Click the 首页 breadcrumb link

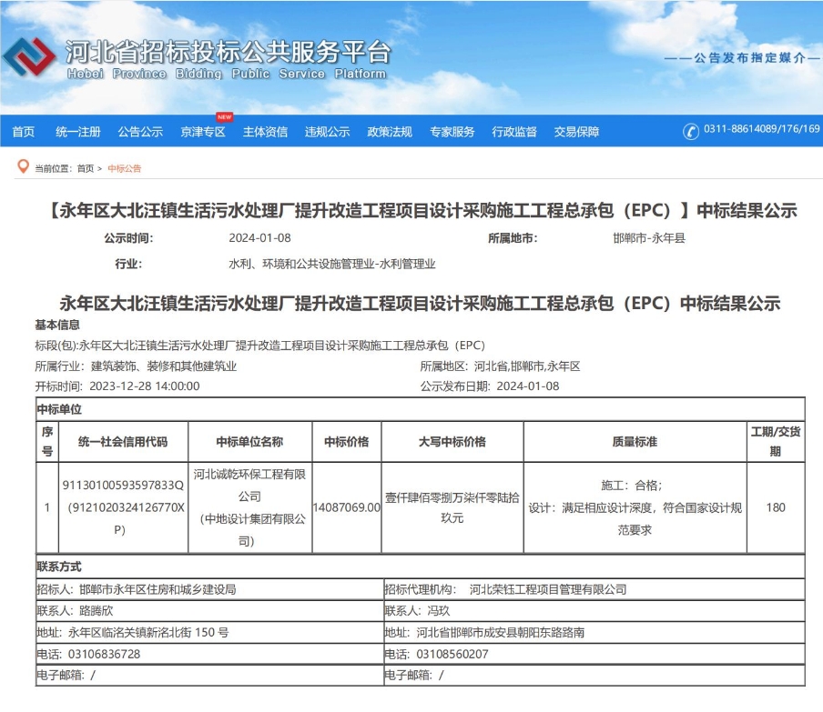coord(85,168)
